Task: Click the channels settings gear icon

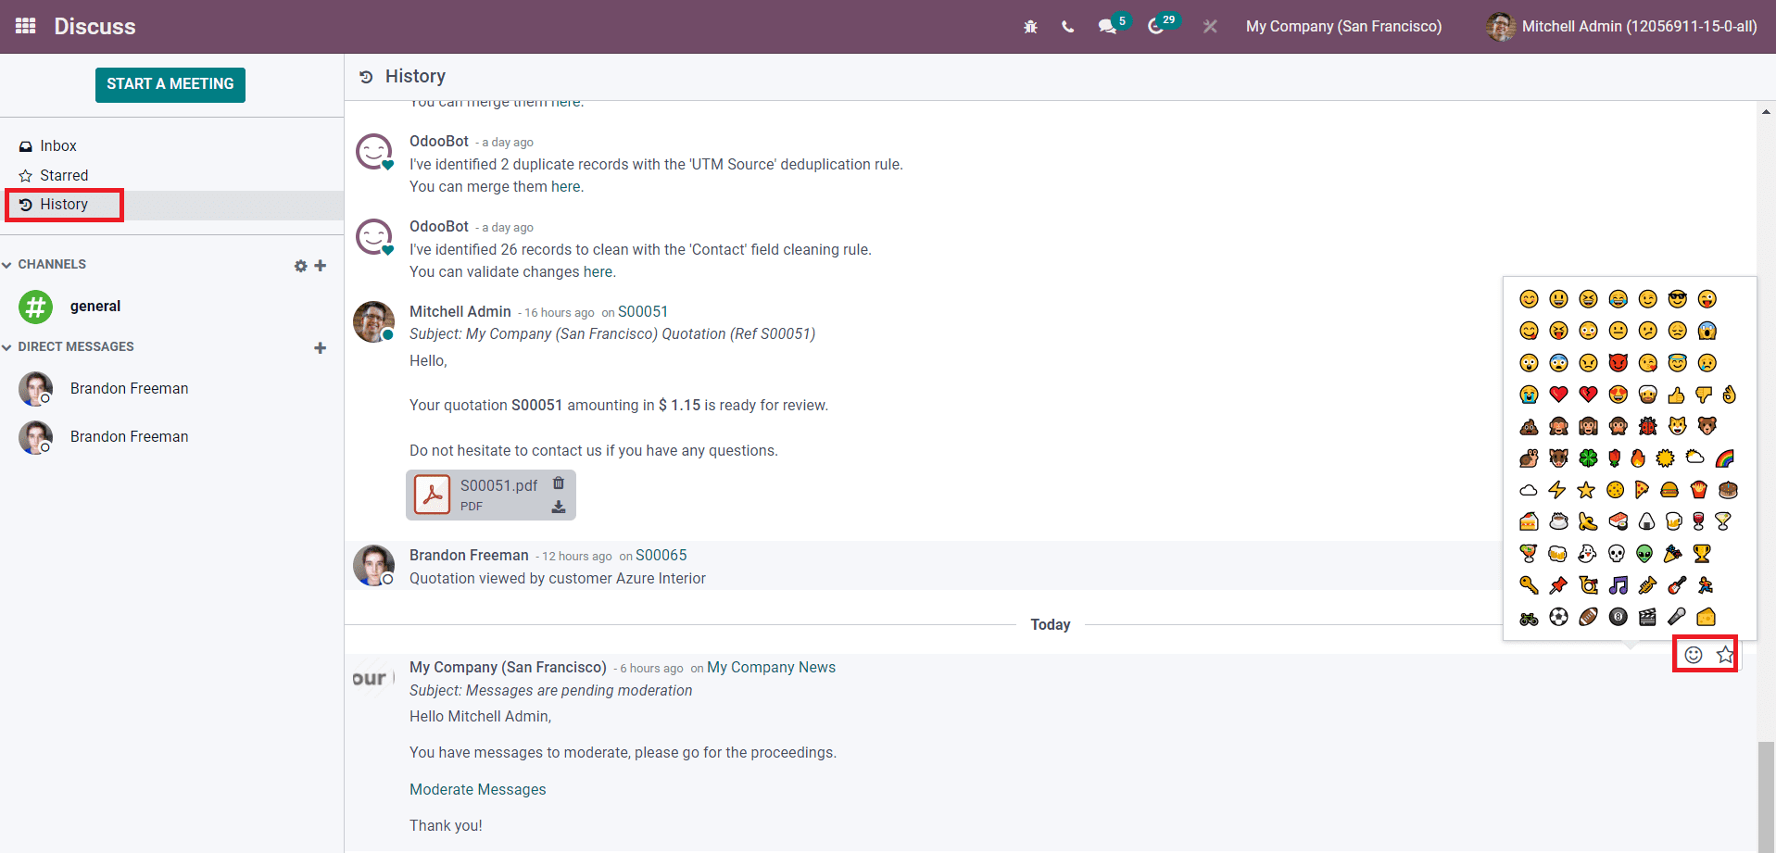Action: tap(300, 266)
